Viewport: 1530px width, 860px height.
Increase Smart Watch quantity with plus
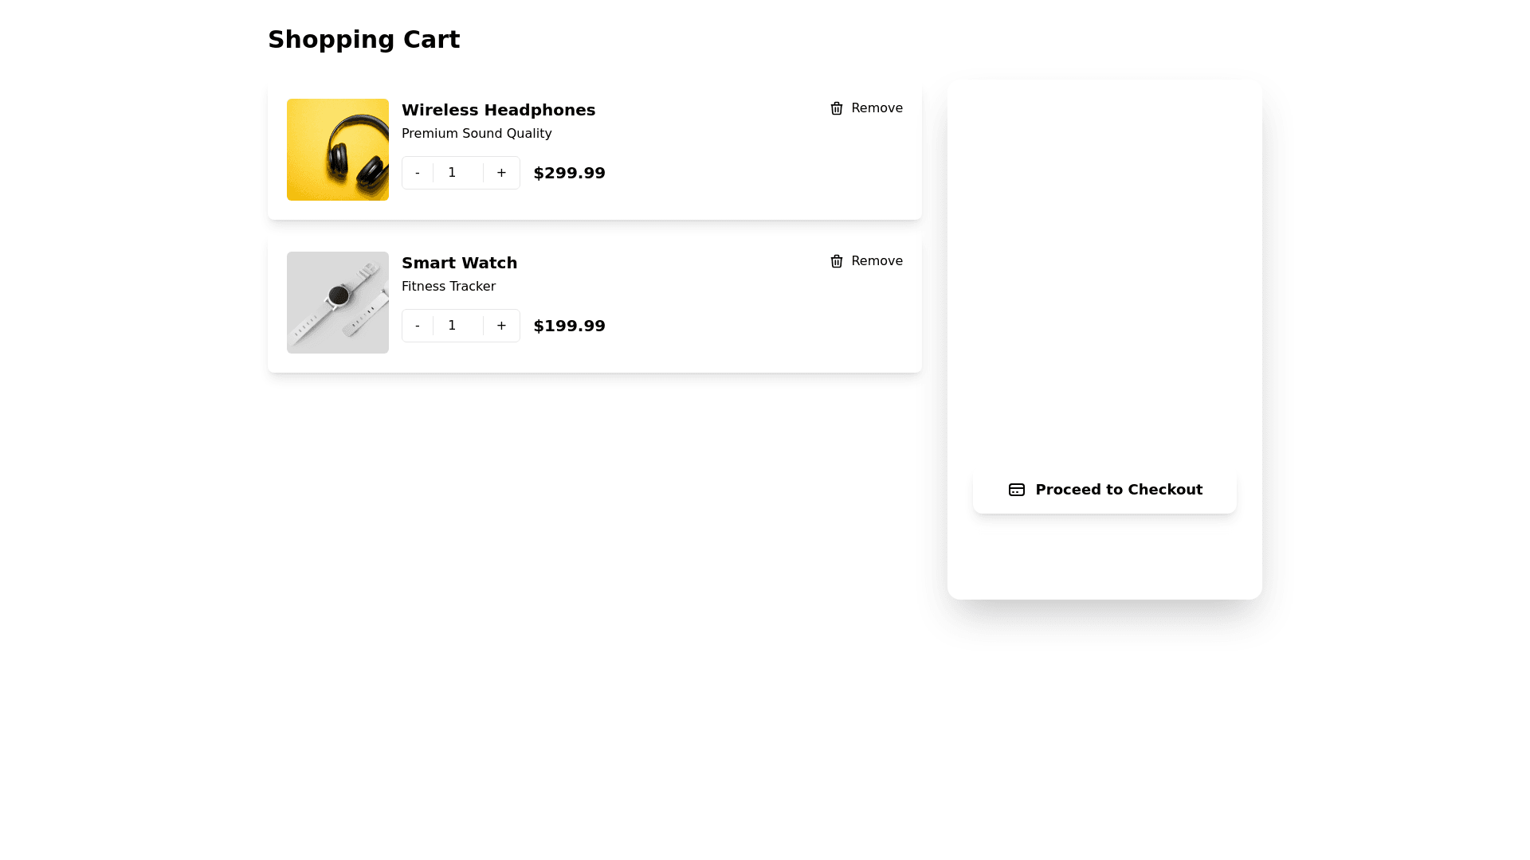pos(501,326)
